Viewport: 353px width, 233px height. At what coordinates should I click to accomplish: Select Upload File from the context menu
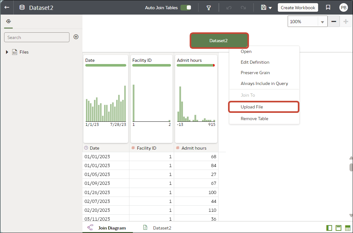[x=252, y=107]
